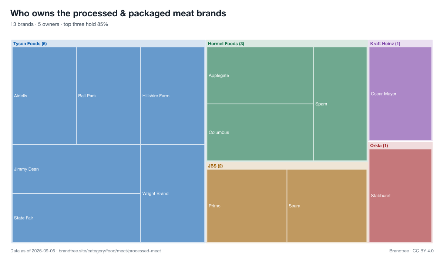Select the Kraft Heinz (1) header
The image size is (444, 259).
(385, 44)
